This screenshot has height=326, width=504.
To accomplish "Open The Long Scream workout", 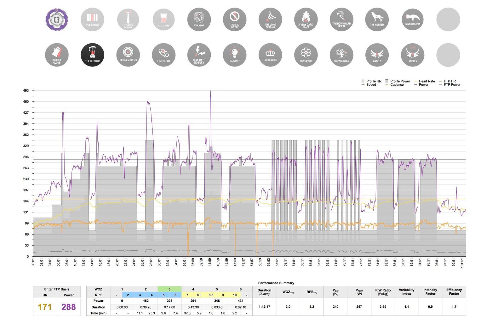I will (270, 20).
